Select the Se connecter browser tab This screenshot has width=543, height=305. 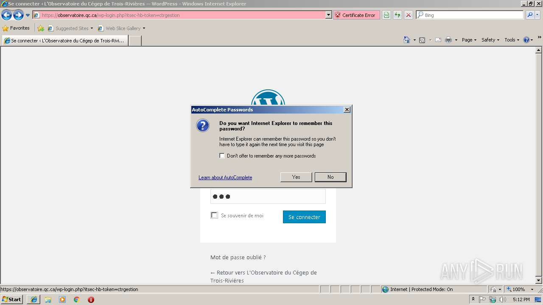click(65, 41)
